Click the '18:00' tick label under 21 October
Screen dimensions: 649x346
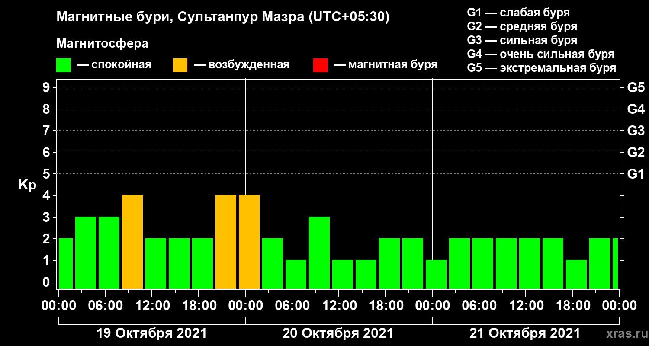point(572,306)
